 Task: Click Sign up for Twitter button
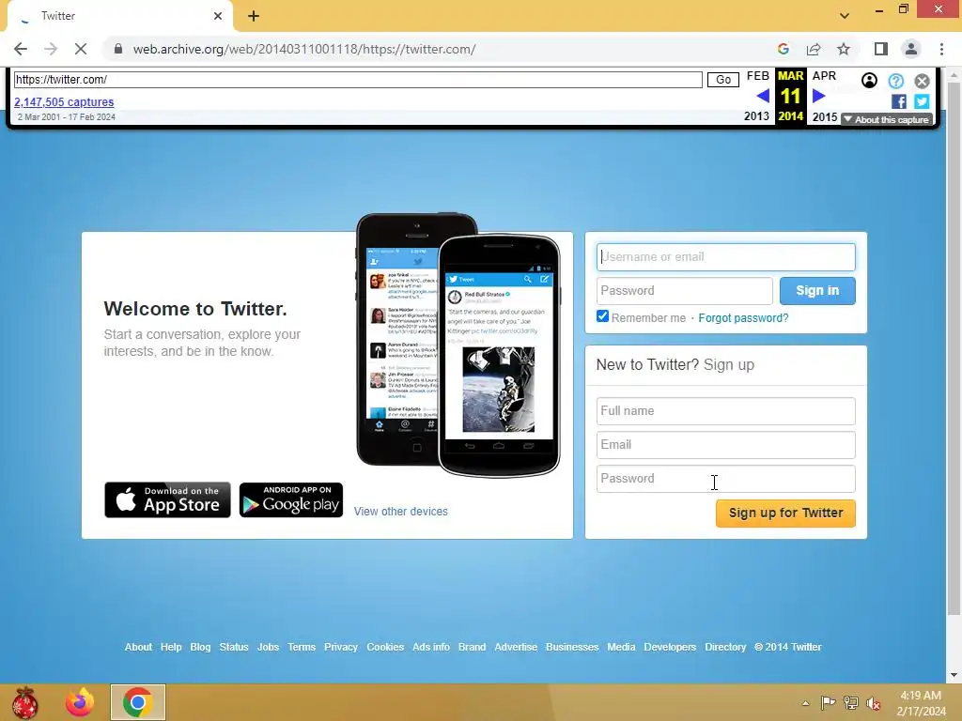(x=785, y=514)
